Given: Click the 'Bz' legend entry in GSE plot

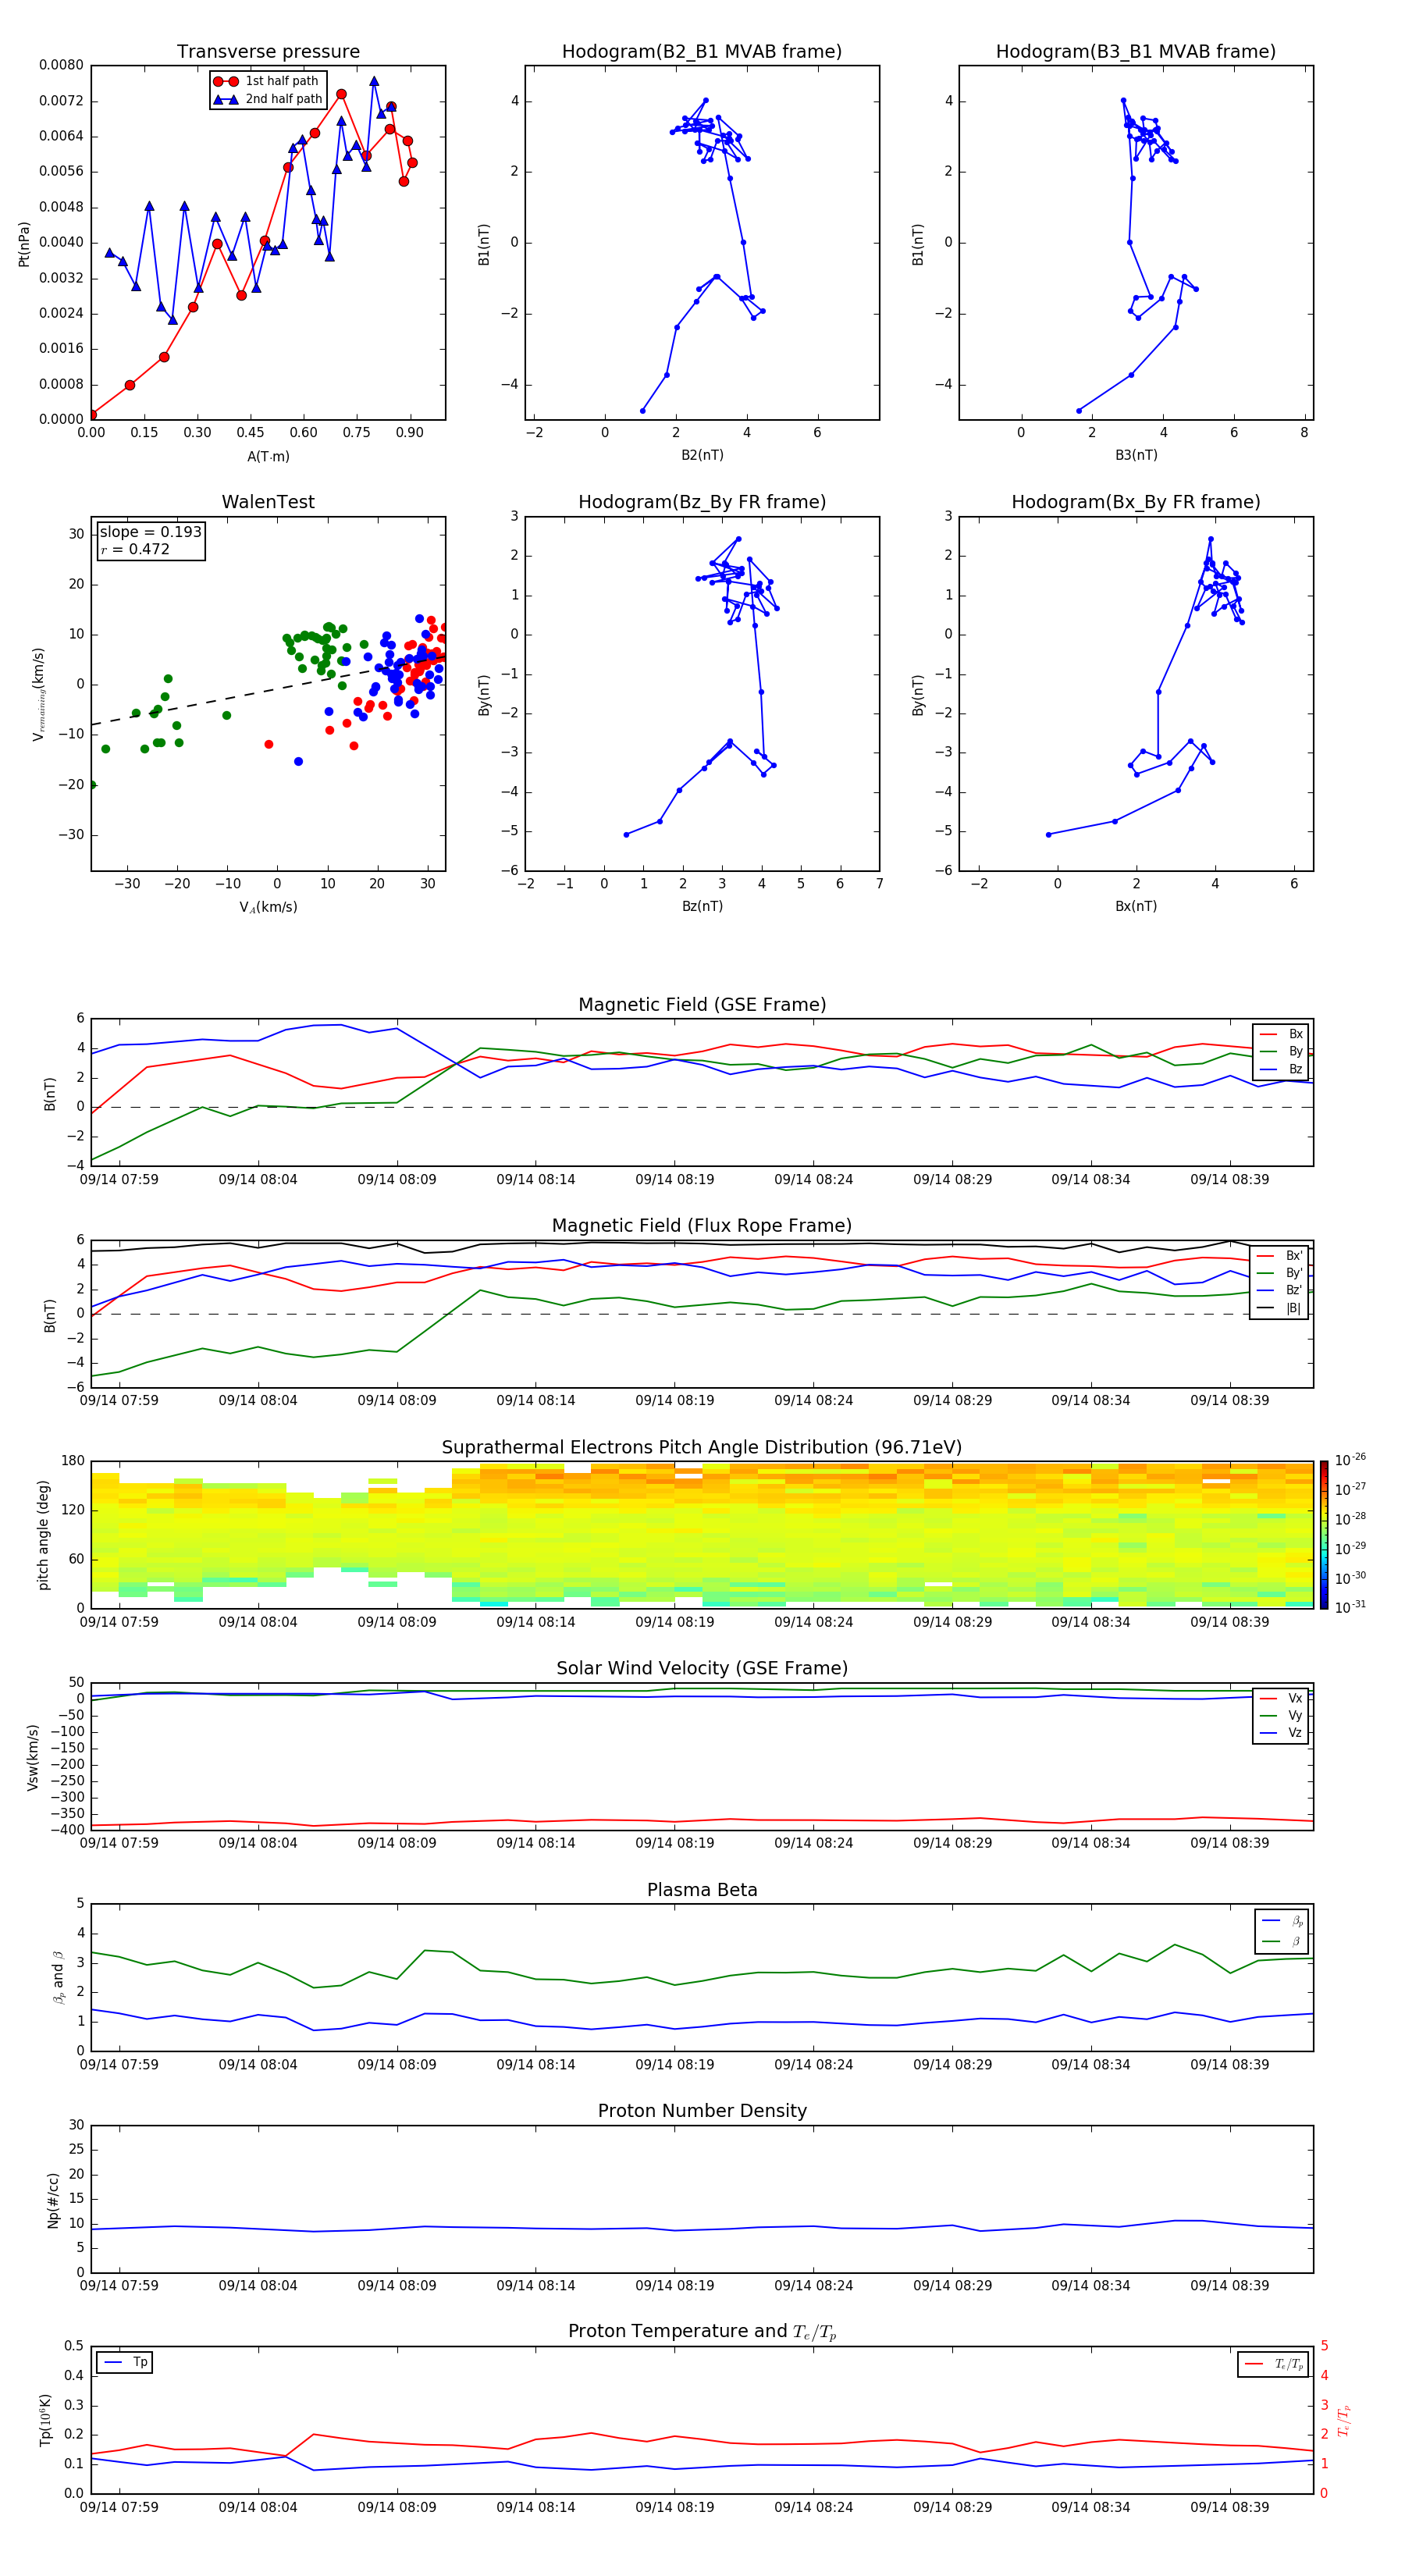Looking at the screenshot, I should [x=1282, y=1069].
